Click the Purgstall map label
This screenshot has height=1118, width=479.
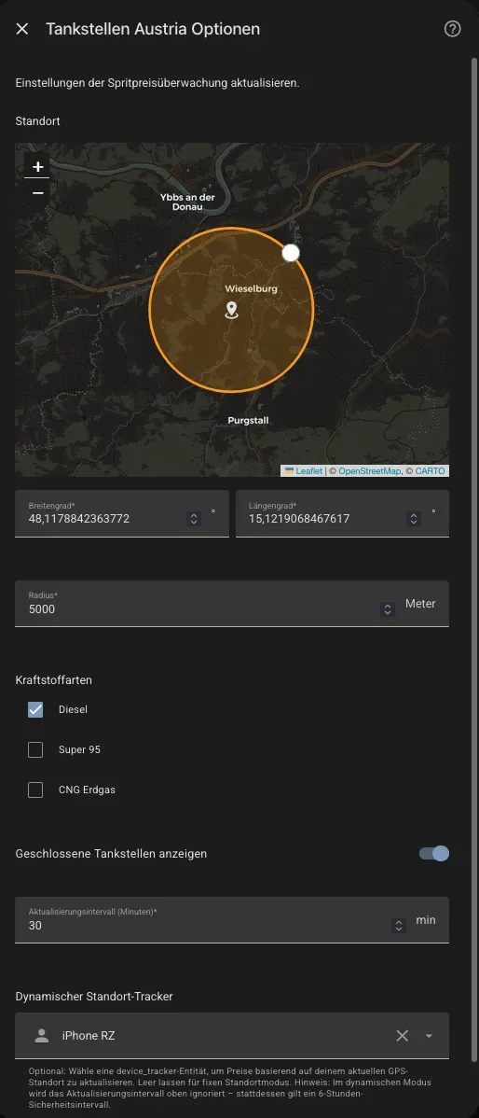tap(249, 421)
